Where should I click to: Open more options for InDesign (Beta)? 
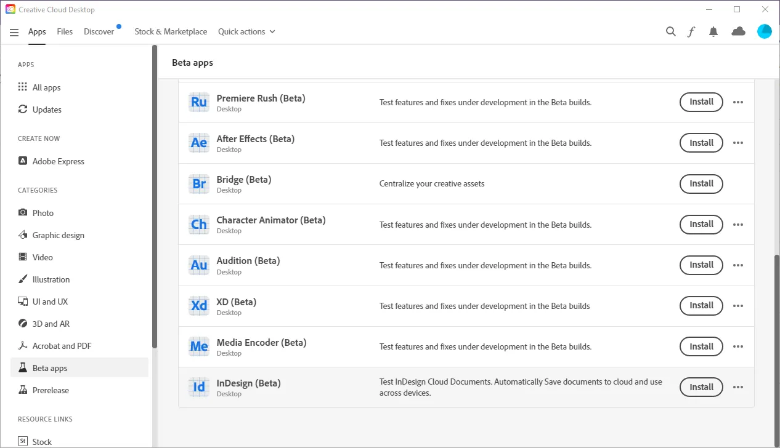738,387
